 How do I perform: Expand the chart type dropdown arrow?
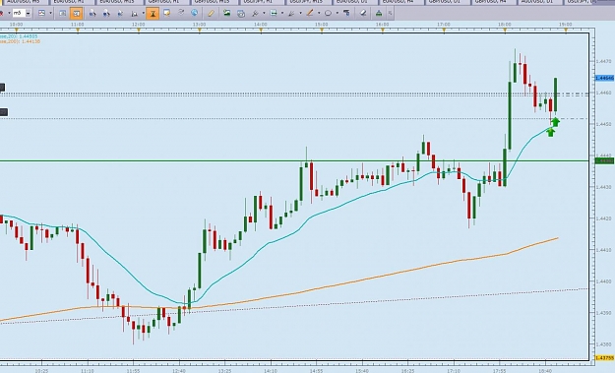pyautogui.click(x=50, y=14)
